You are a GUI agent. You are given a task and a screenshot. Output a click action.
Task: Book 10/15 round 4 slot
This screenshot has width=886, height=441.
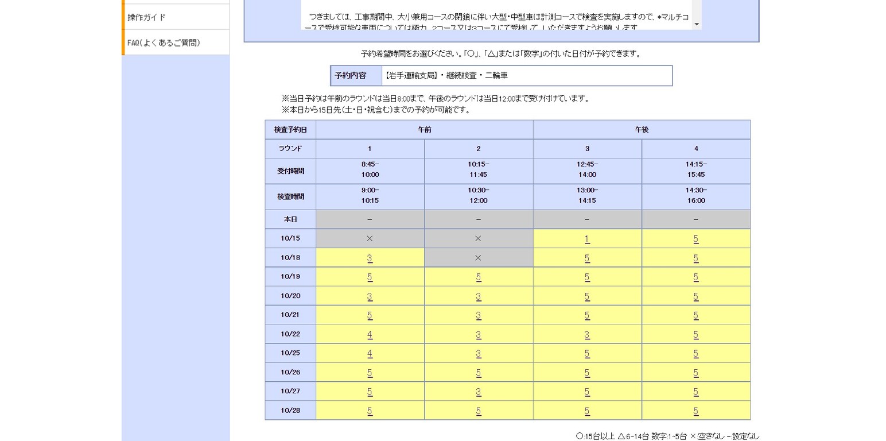[x=696, y=239]
